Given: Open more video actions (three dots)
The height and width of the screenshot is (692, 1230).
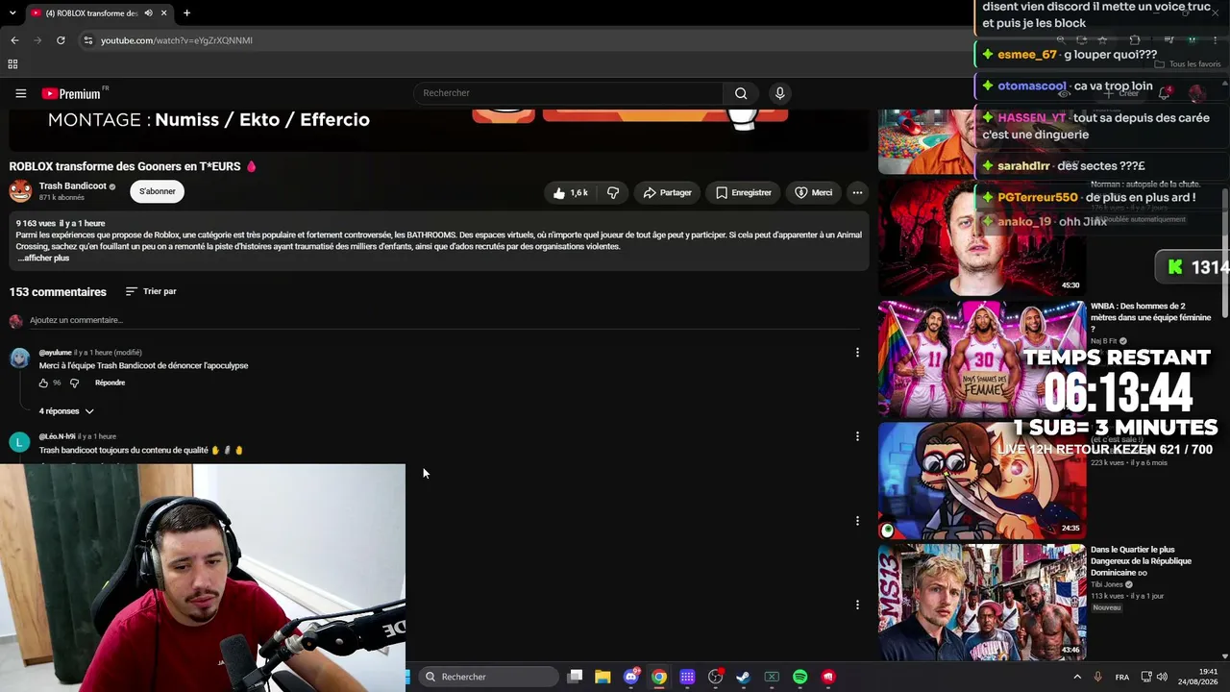Looking at the screenshot, I should (857, 192).
